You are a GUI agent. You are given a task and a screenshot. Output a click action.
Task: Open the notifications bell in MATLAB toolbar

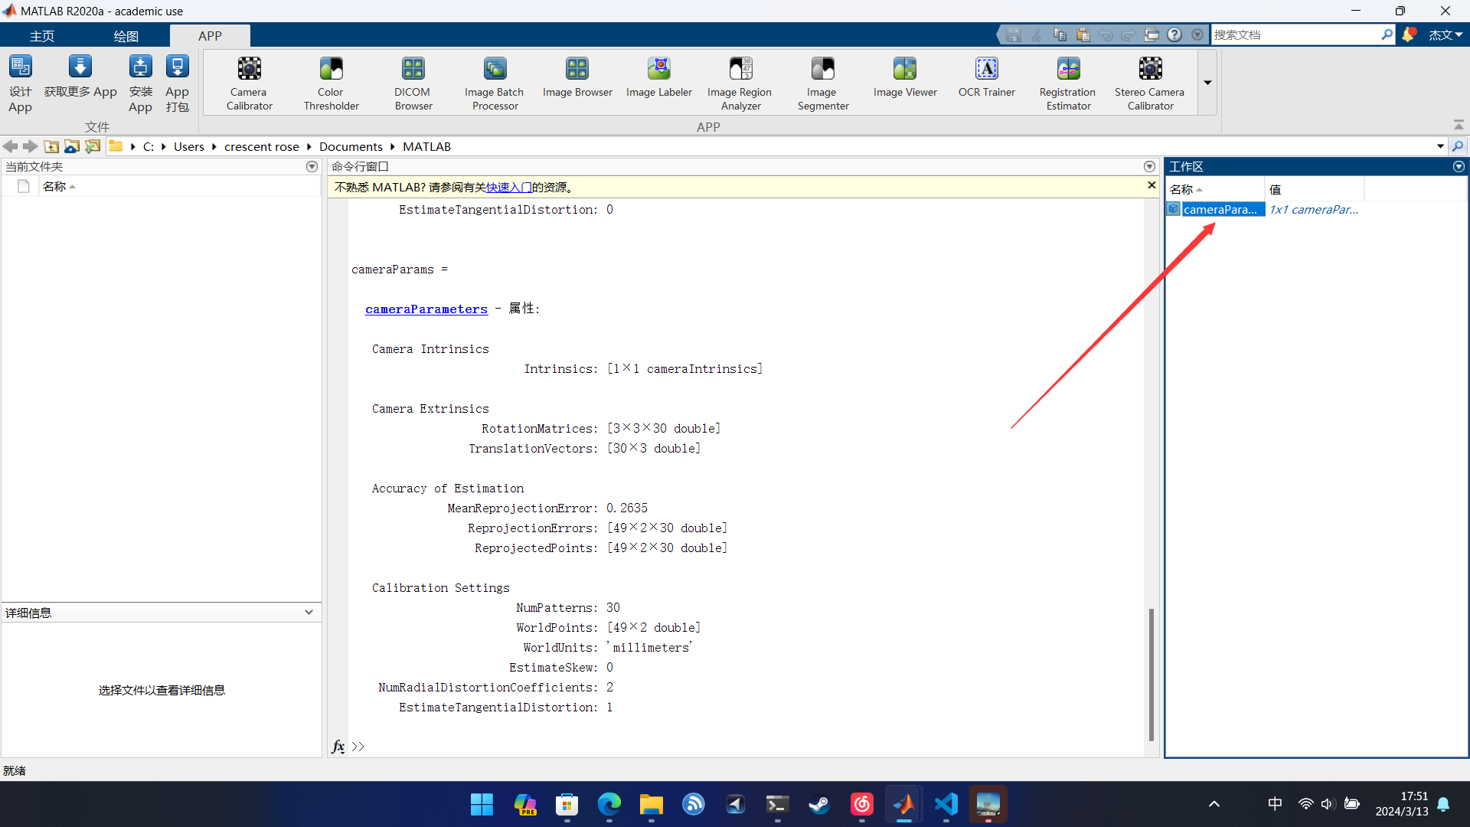(1409, 34)
